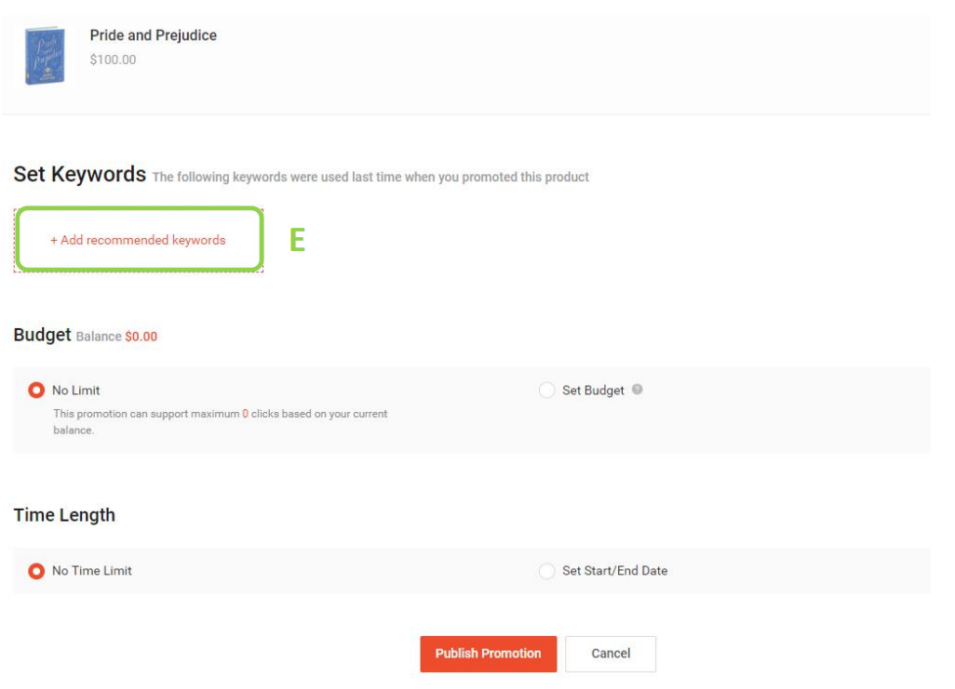Click the green letter E annotation
Image resolution: width=955 pixels, height=689 pixels.
pyautogui.click(x=297, y=240)
